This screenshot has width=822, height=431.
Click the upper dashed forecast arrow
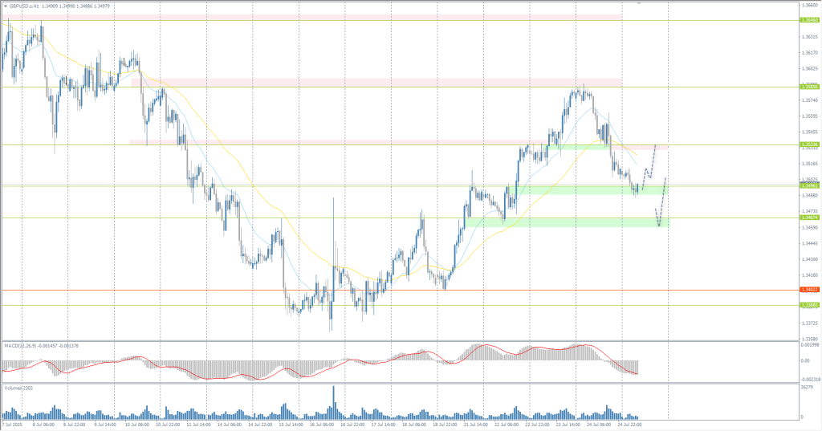tap(649, 165)
